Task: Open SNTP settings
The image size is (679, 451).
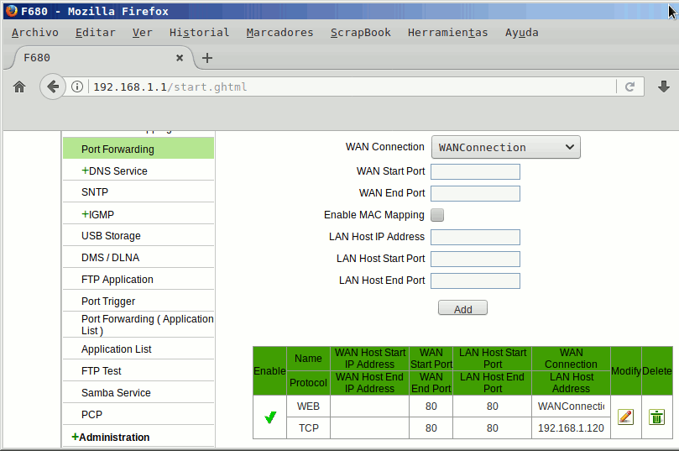Action: (x=95, y=192)
